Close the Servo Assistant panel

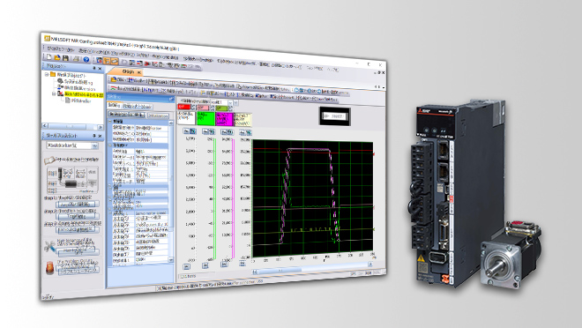(x=100, y=136)
